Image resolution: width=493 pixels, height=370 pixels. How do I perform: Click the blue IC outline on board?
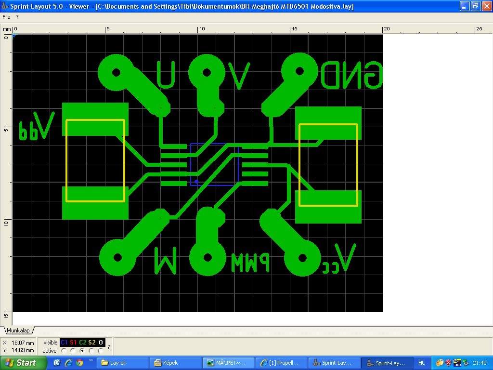pyautogui.click(x=214, y=164)
